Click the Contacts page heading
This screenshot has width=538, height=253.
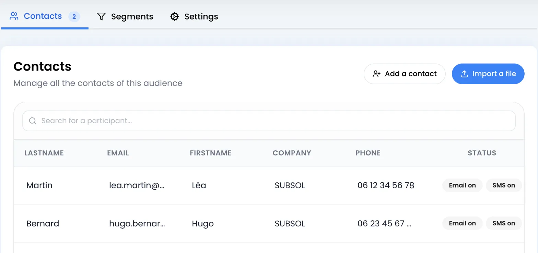coord(42,66)
